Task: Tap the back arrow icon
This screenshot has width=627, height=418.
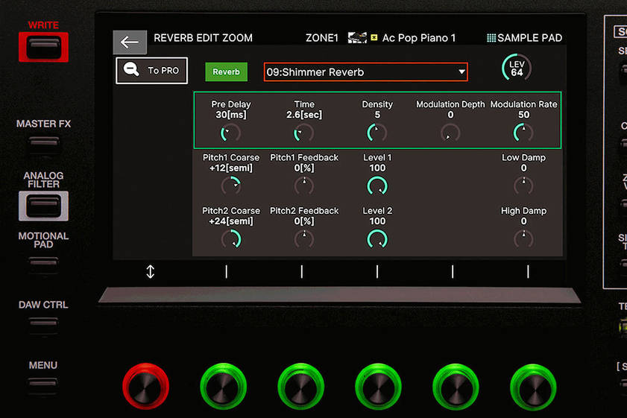Action: pos(129,42)
